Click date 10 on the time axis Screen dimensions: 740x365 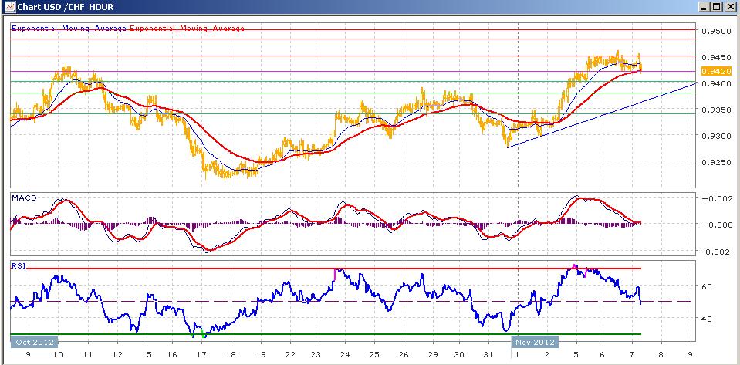pyautogui.click(x=58, y=355)
